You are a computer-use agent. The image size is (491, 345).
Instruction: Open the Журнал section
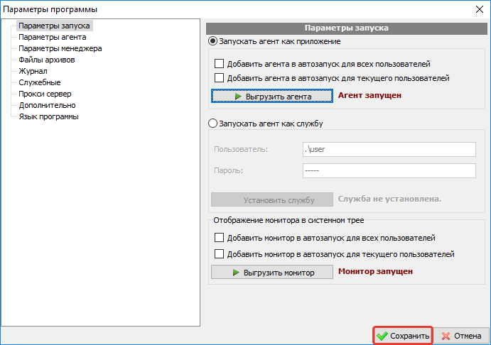(33, 71)
